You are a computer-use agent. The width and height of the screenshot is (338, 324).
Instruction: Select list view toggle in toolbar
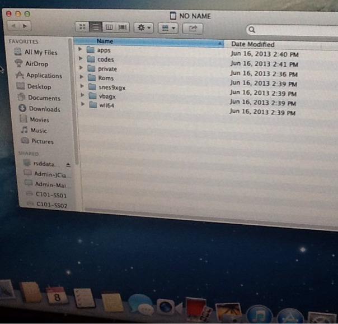pos(96,27)
